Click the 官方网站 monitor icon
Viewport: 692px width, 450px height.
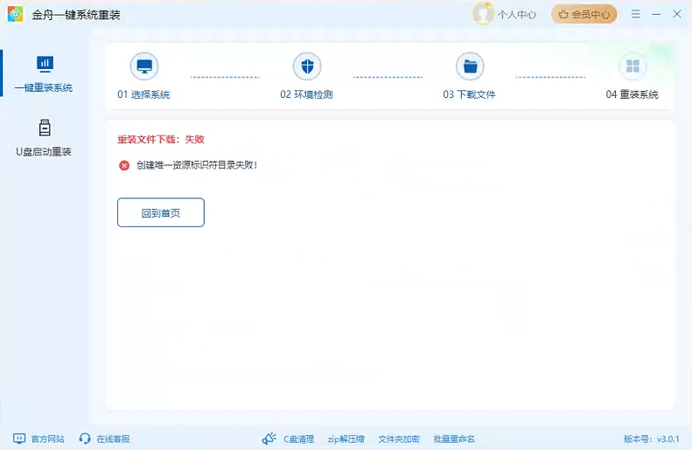click(19, 439)
